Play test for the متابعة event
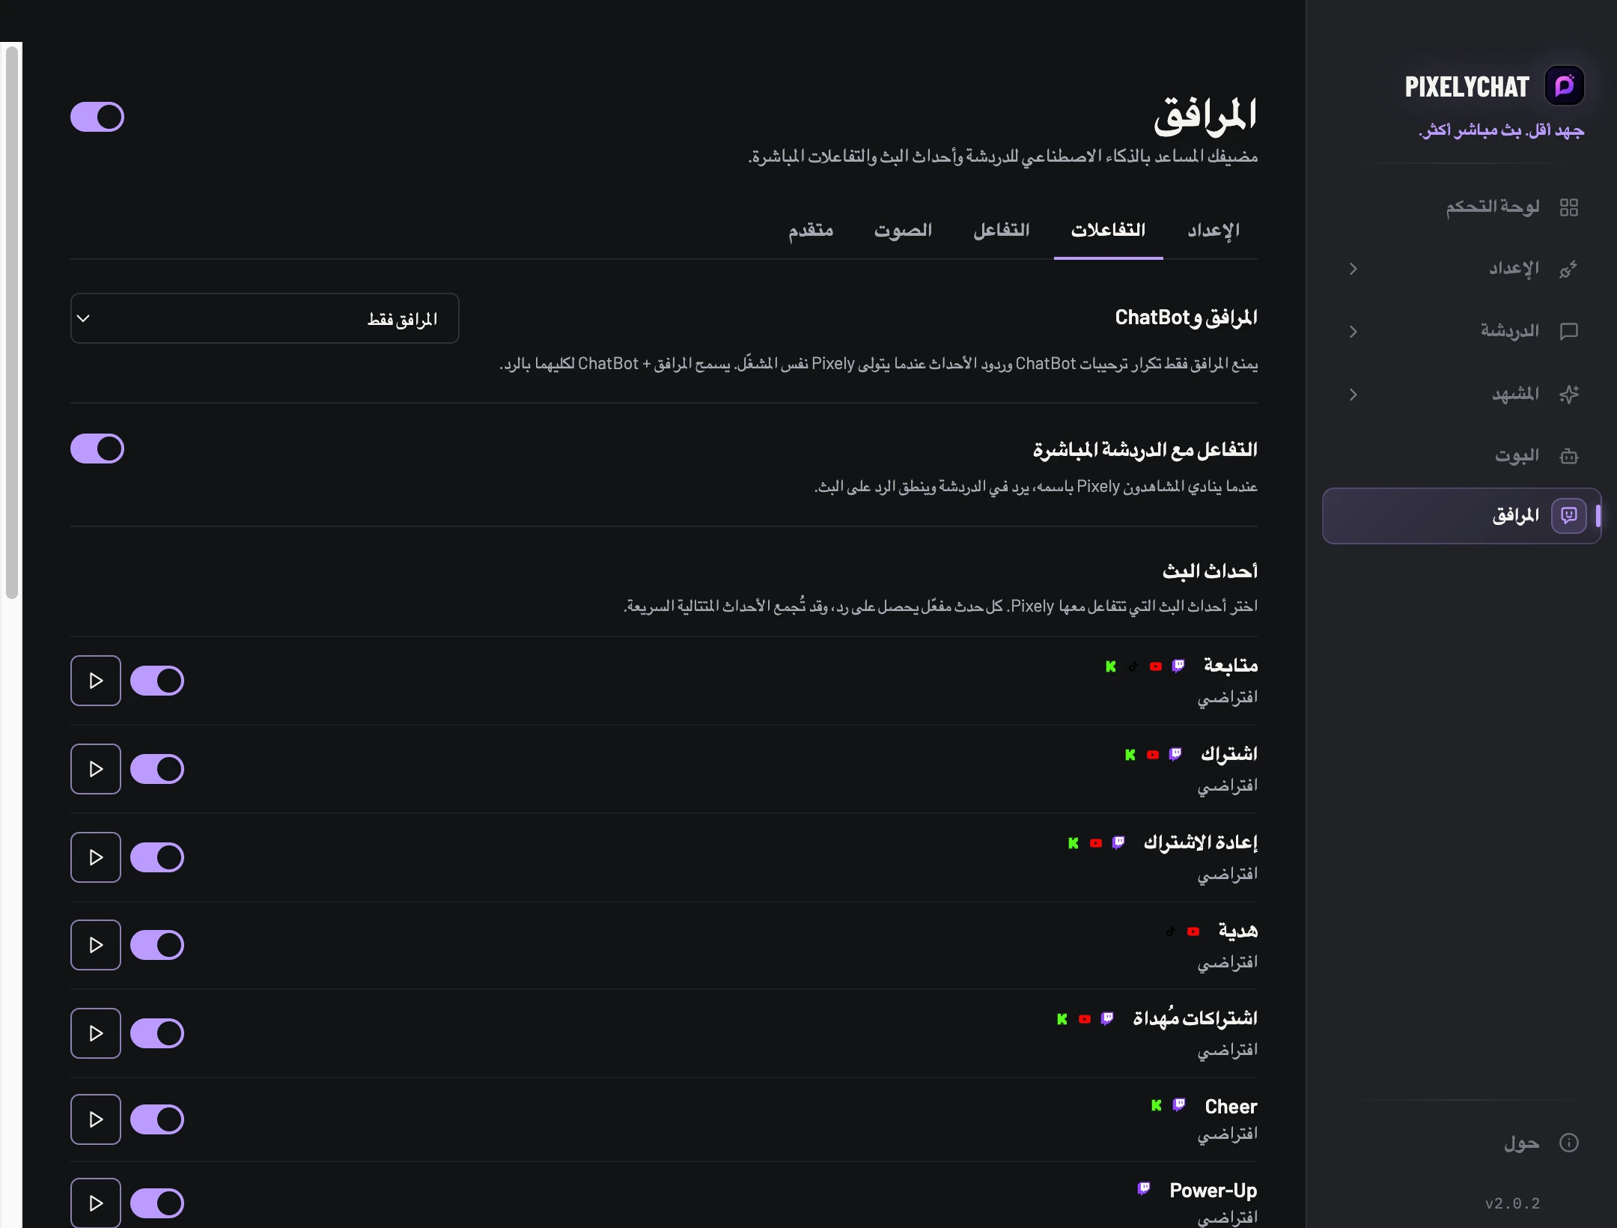Image resolution: width=1617 pixels, height=1228 pixels. [x=96, y=681]
